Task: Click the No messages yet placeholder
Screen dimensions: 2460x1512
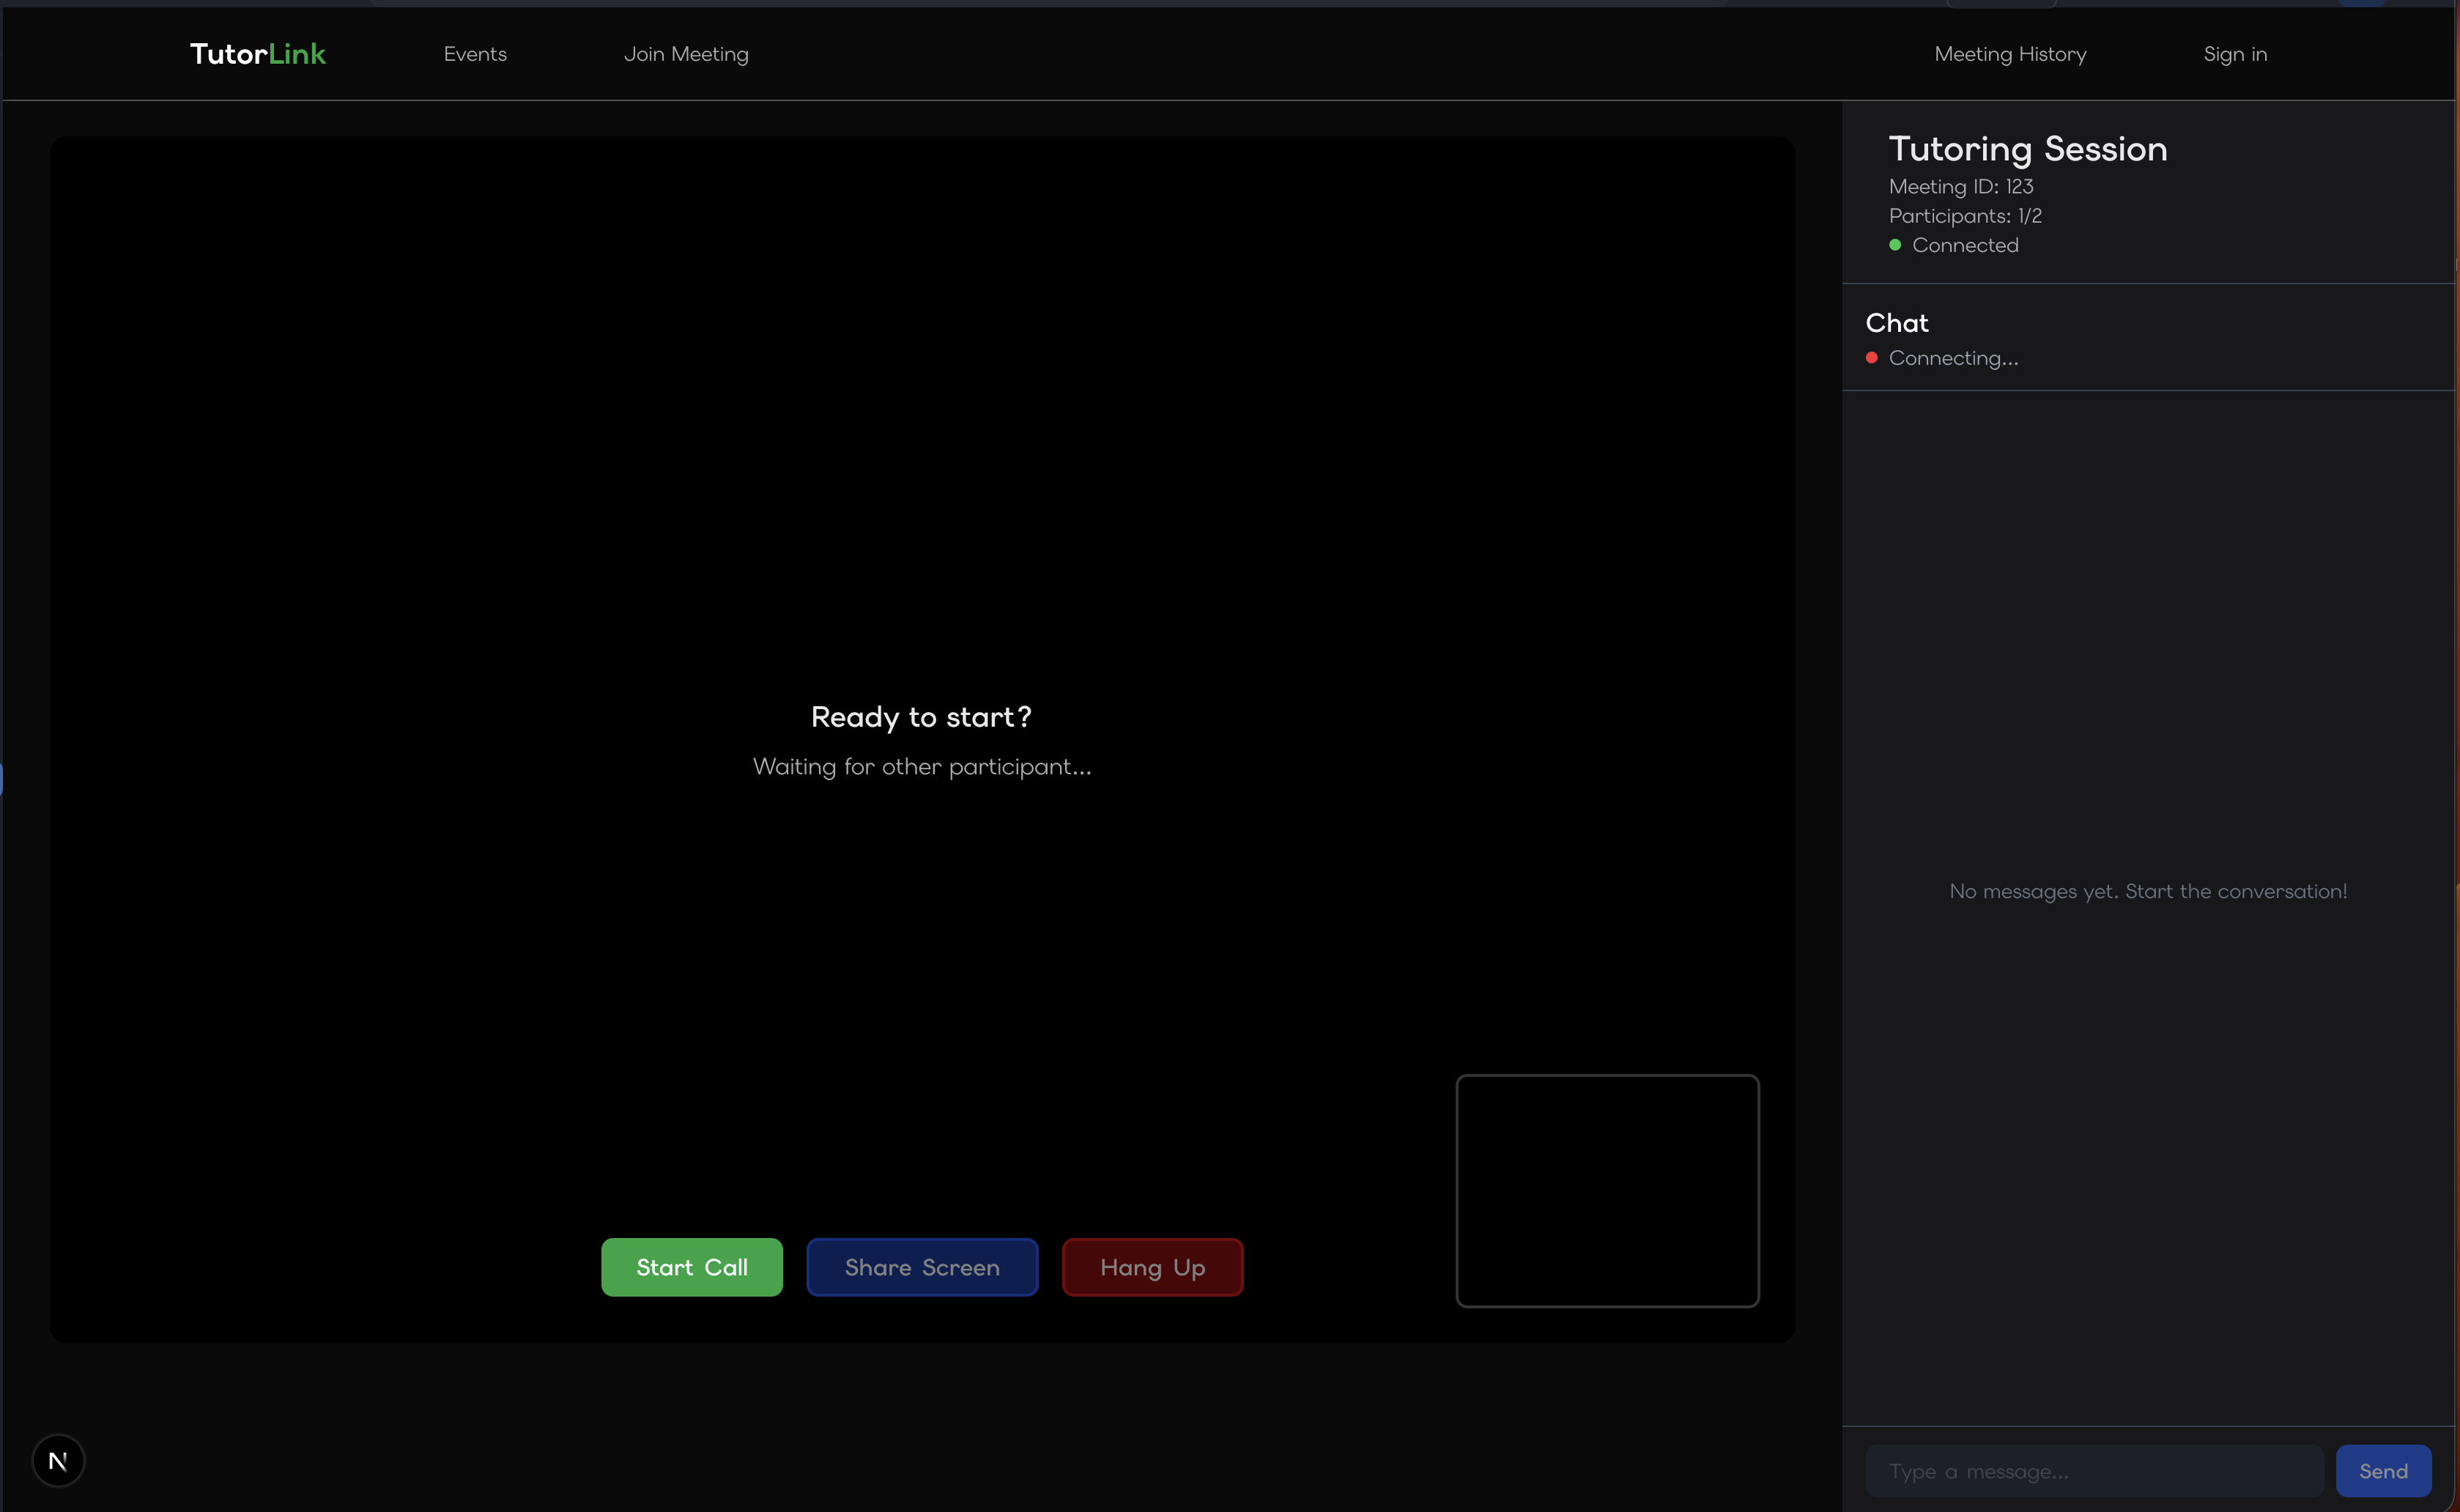Action: point(2147,891)
